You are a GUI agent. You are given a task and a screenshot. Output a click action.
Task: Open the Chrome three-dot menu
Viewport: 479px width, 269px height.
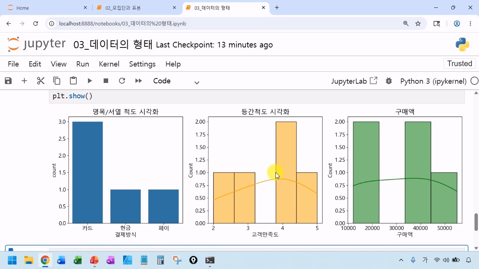click(470, 24)
